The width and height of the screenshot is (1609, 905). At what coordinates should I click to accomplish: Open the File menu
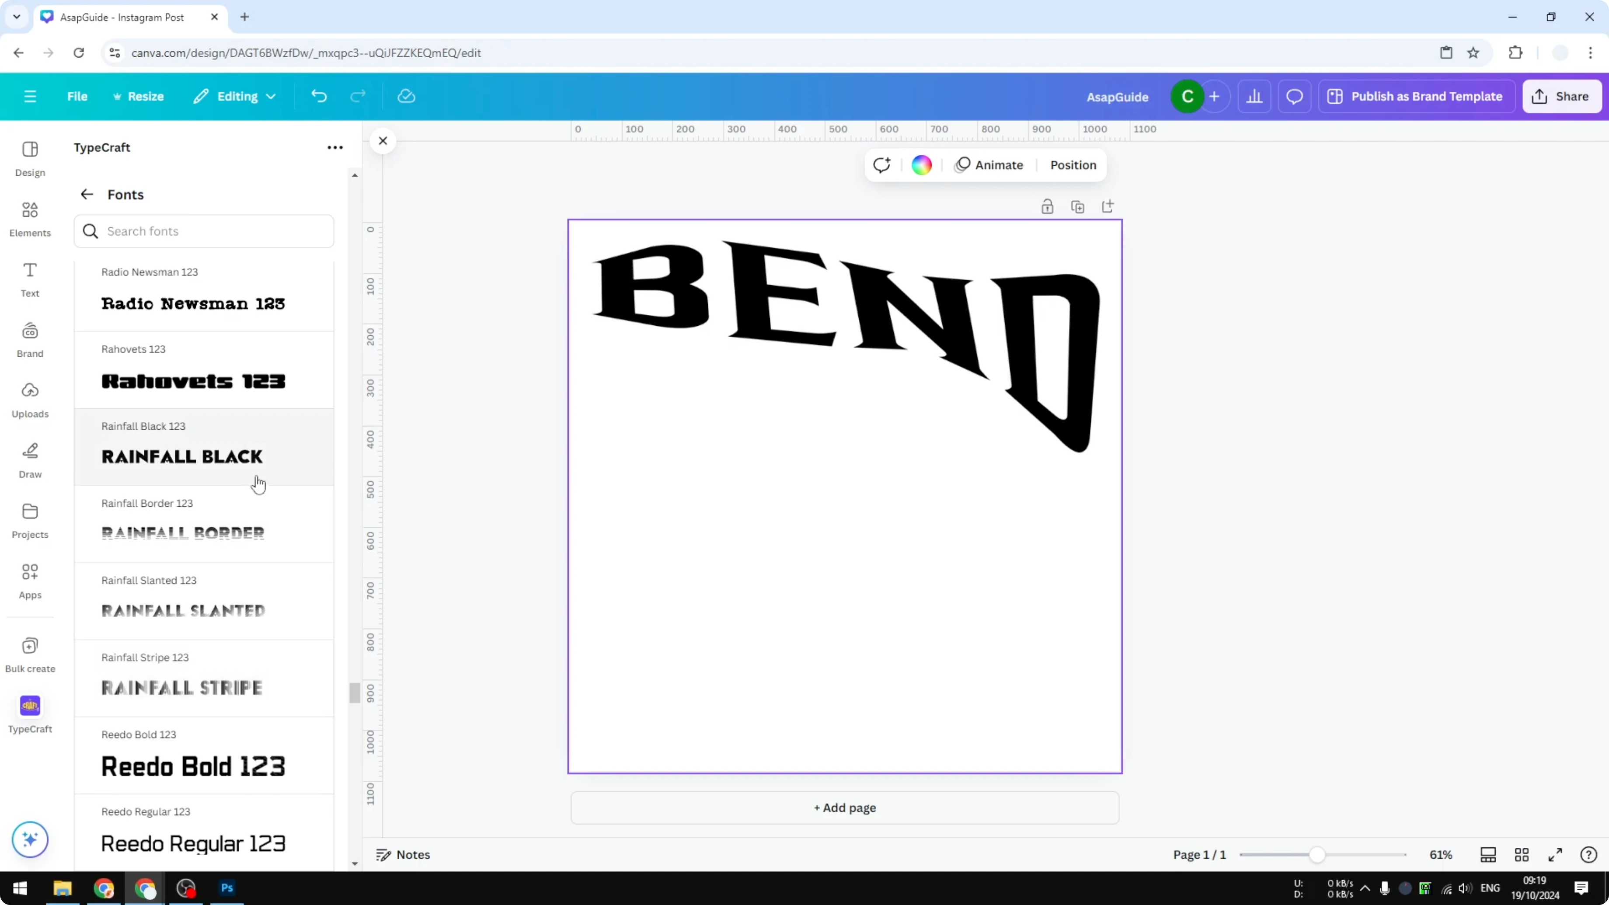(77, 96)
